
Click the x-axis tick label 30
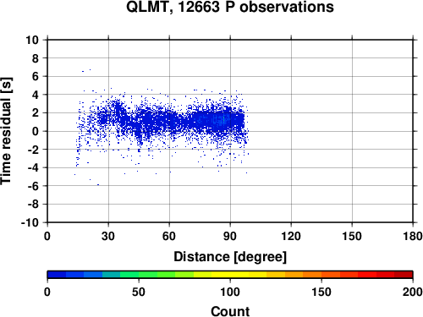(x=108, y=236)
